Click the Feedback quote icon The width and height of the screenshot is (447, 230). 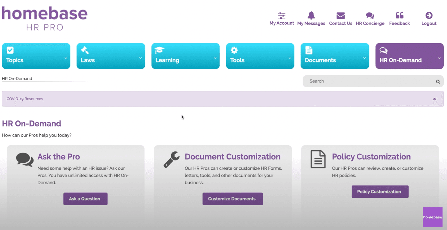click(x=400, y=15)
